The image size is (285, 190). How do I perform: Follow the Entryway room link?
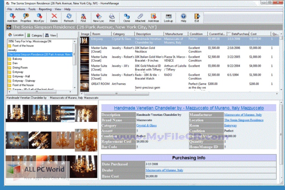pos(230,125)
